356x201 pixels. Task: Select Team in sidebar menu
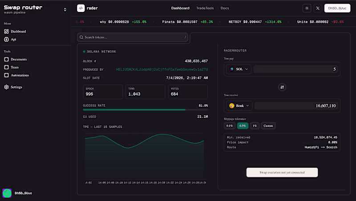(x=15, y=67)
